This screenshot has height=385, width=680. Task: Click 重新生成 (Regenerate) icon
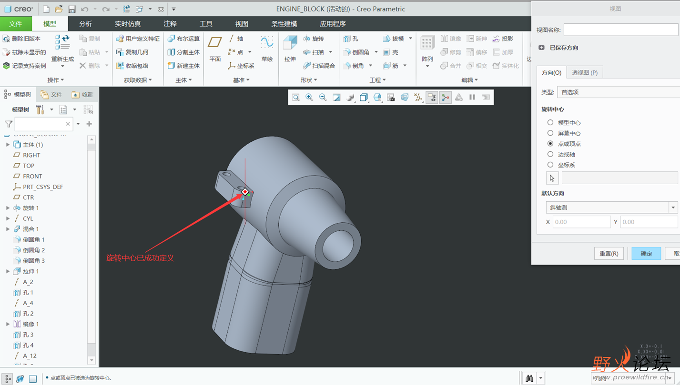pos(62,43)
